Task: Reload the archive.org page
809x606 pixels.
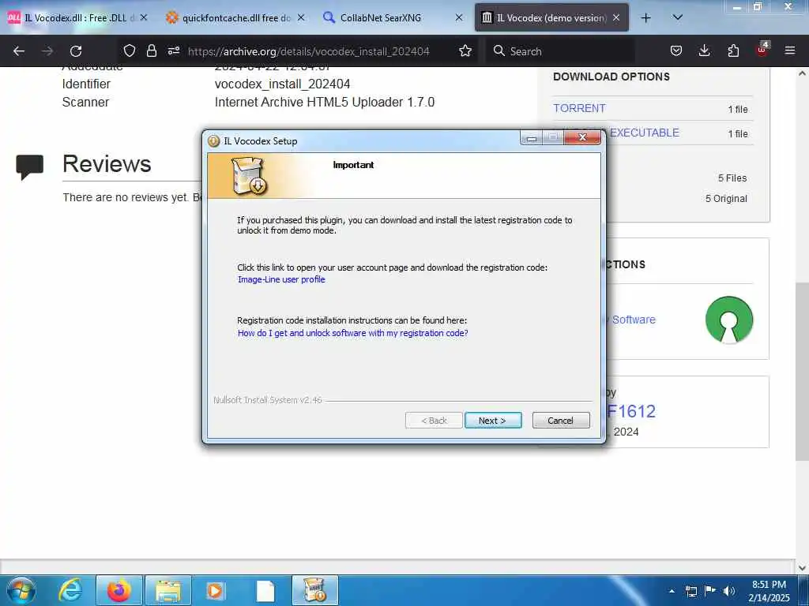Action: coord(76,51)
